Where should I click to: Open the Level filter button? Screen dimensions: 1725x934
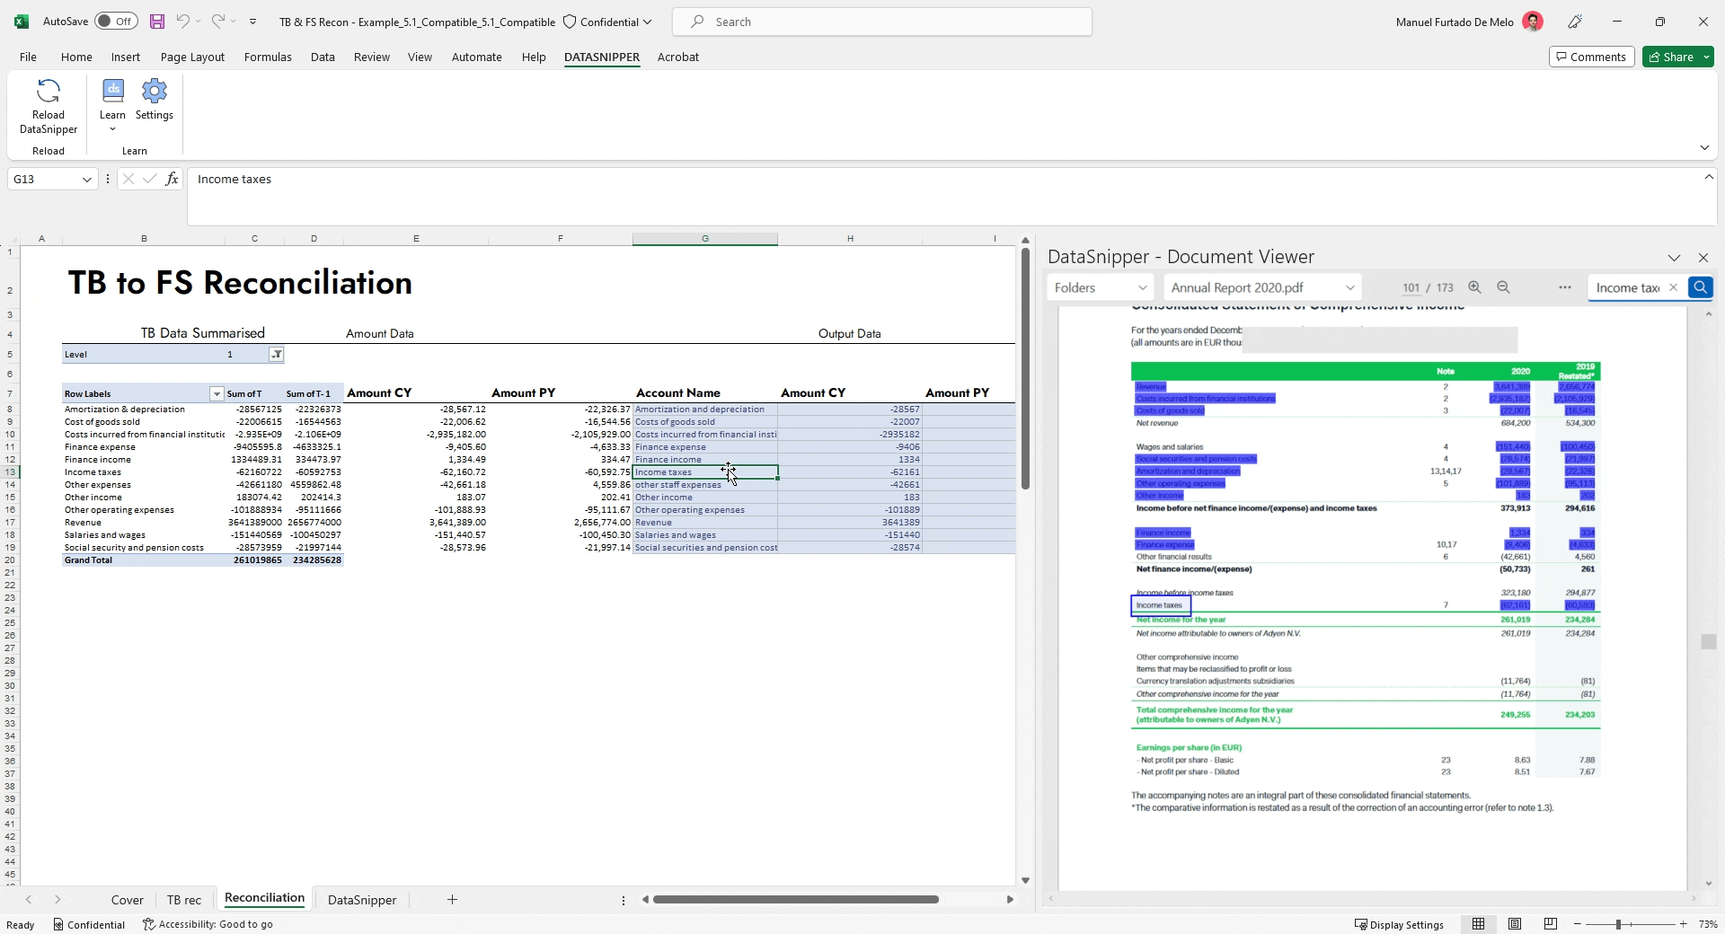277,355
